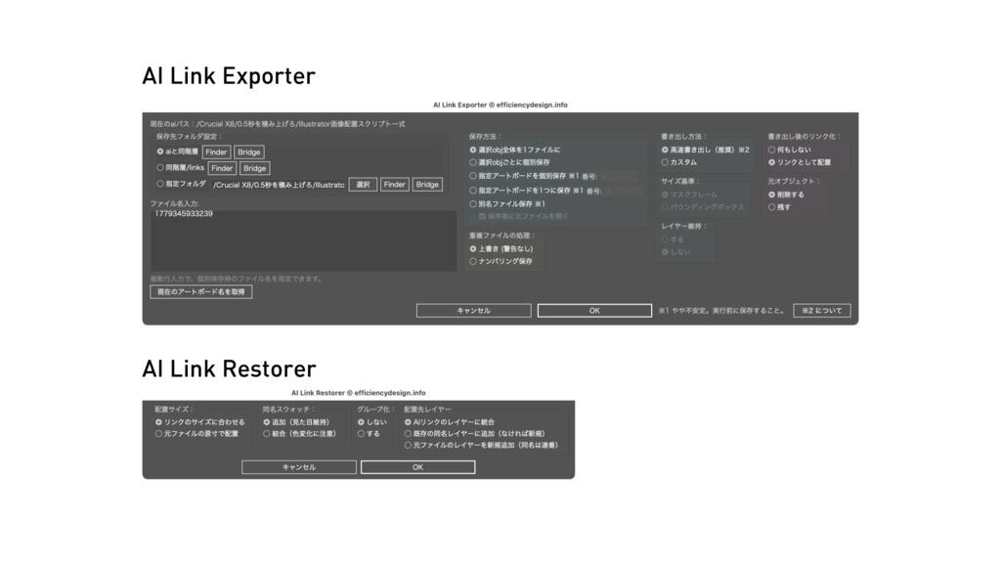
Task: Click 'AI Link Restorer © efficiencydesign.info' title bar
Action: tap(358, 393)
